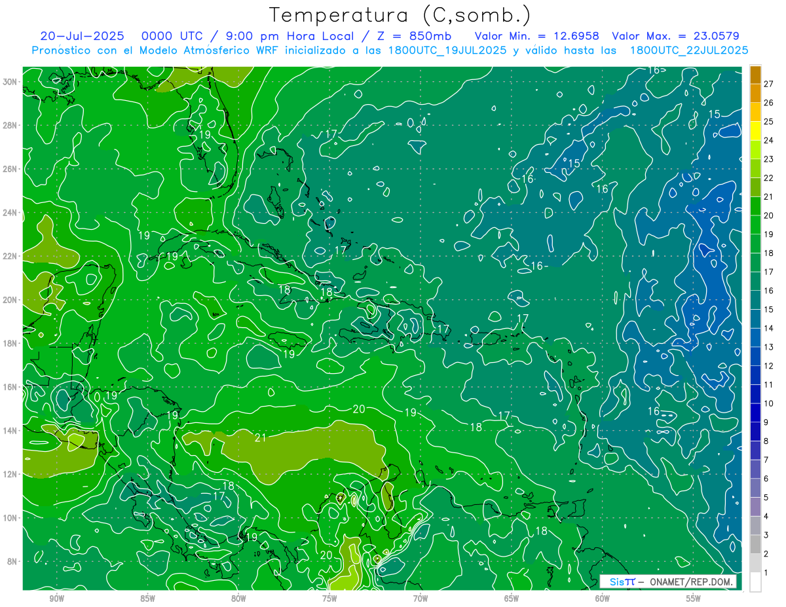Viewport: 786px width, 607px height.
Task: Select the valid-until time "1800UTC_22JUL2025"
Action: (689, 50)
